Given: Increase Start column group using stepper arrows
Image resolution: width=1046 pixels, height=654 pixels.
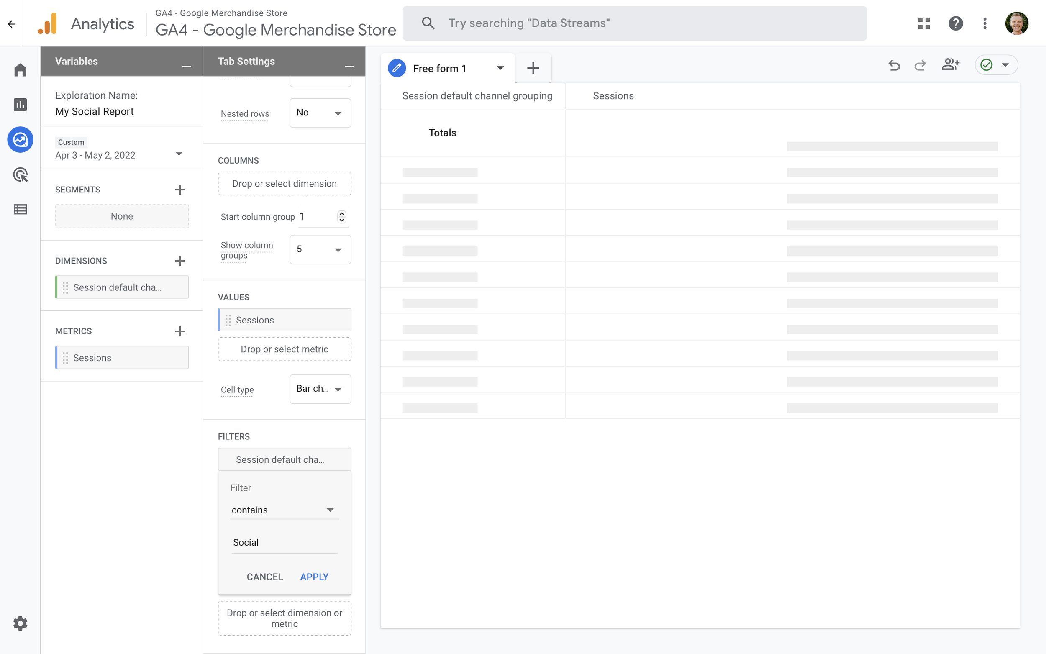Looking at the screenshot, I should click(341, 214).
